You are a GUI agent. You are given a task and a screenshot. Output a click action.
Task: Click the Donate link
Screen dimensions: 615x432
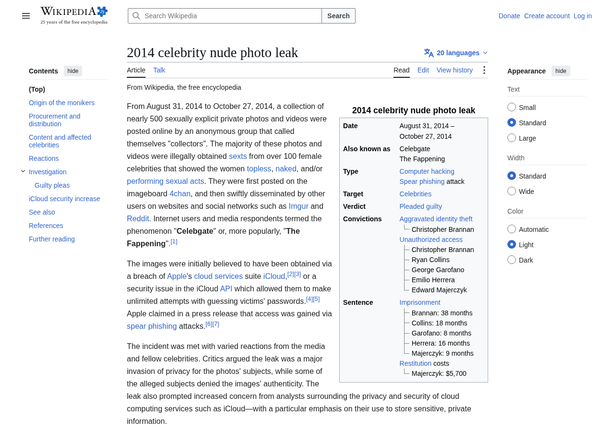(509, 16)
